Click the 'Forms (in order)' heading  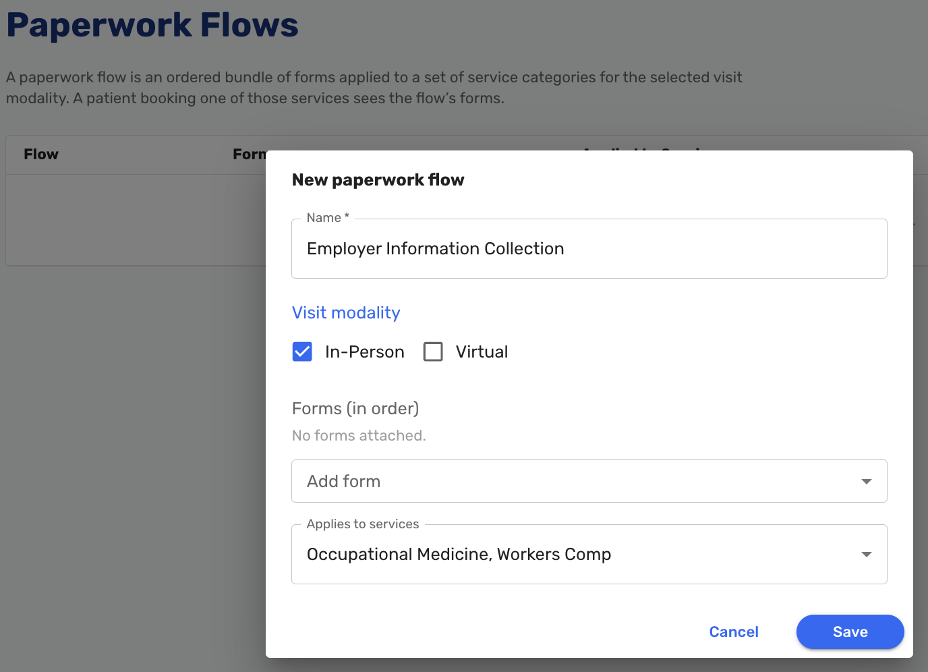(x=355, y=408)
